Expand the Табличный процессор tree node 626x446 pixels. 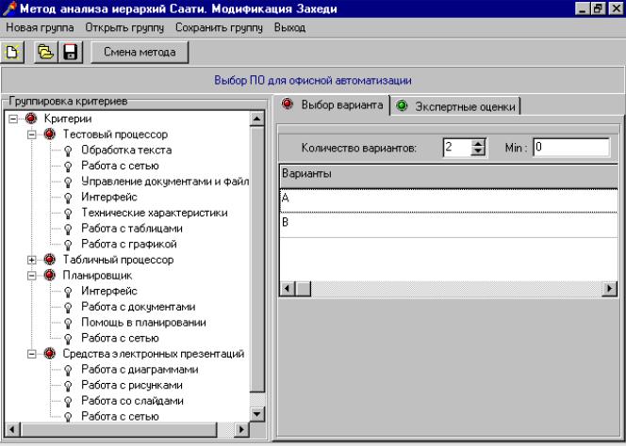33,260
